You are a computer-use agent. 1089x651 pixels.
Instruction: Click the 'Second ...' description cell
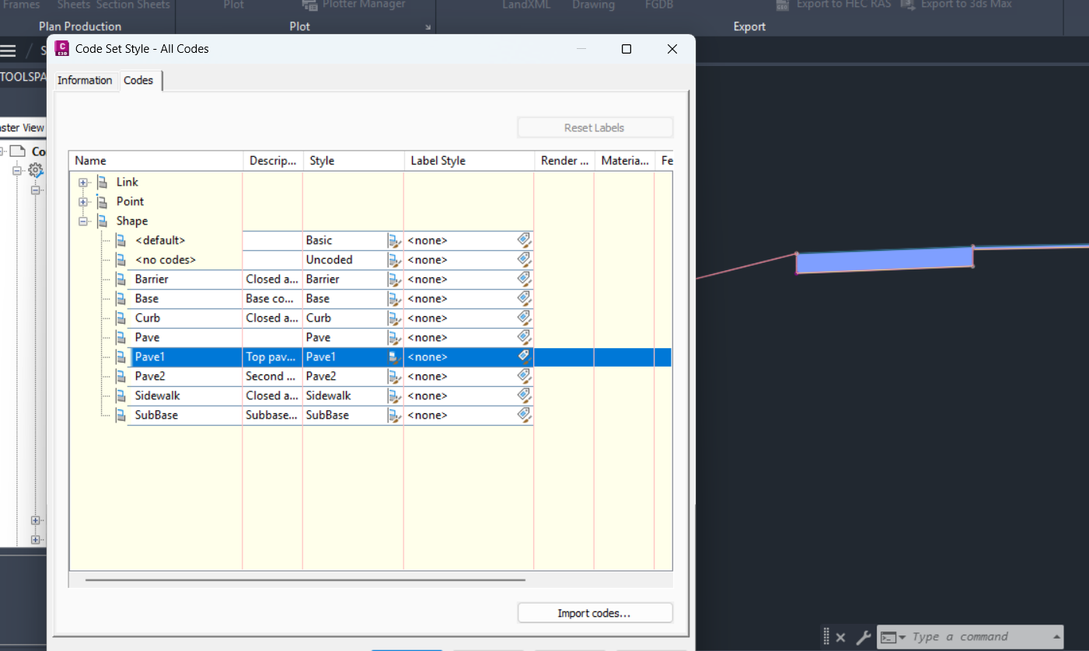coord(273,376)
